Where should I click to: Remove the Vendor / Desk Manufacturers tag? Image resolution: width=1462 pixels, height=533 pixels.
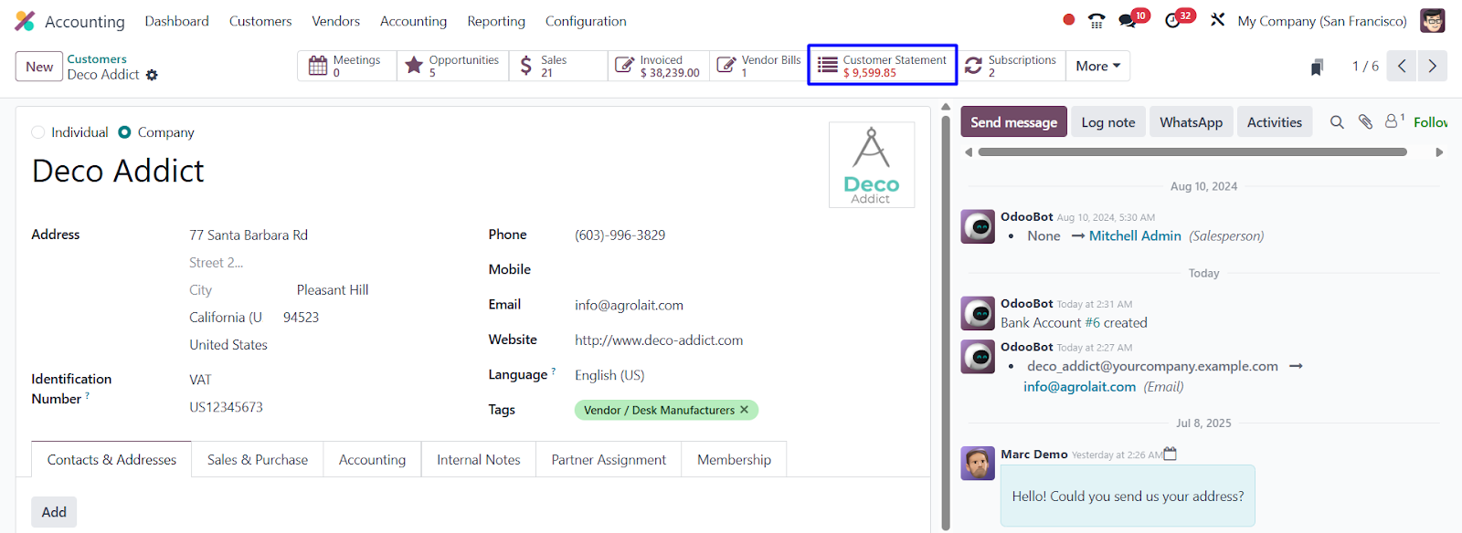[x=744, y=410]
